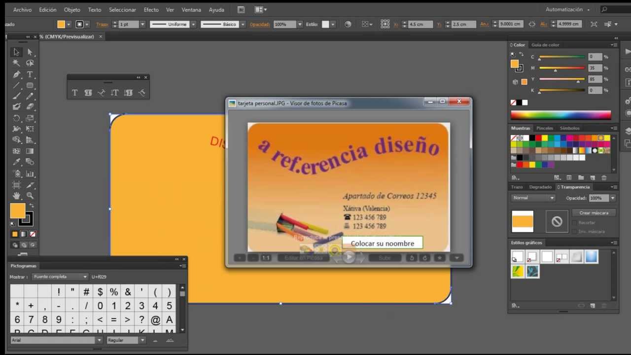Select the Paintbrush tool

point(16,96)
